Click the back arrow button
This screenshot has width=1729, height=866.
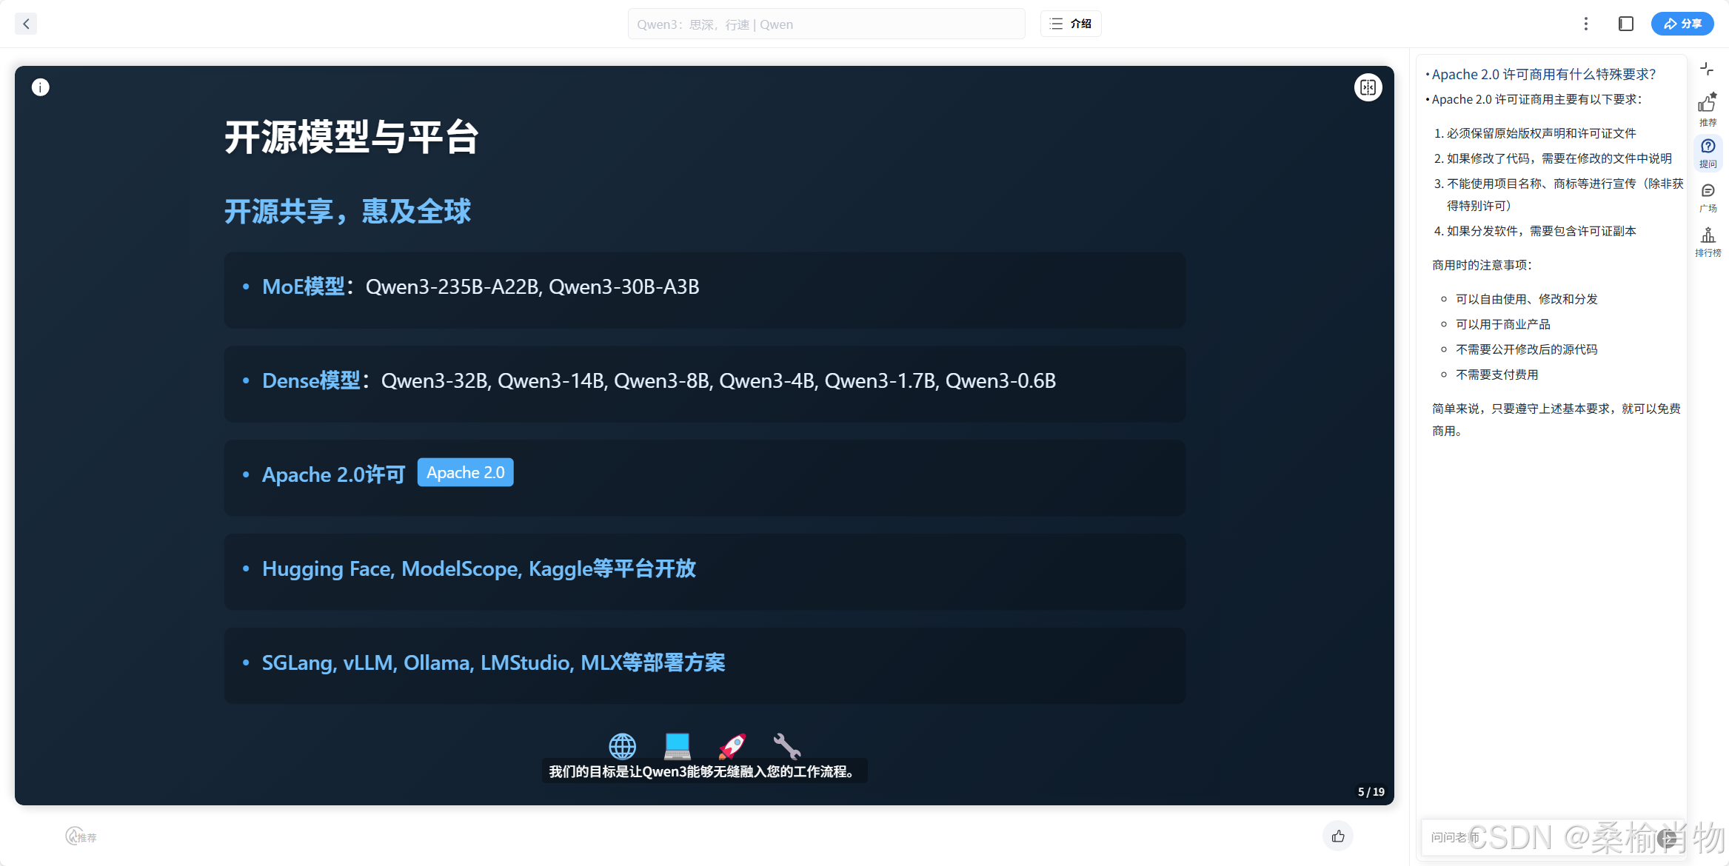26,24
